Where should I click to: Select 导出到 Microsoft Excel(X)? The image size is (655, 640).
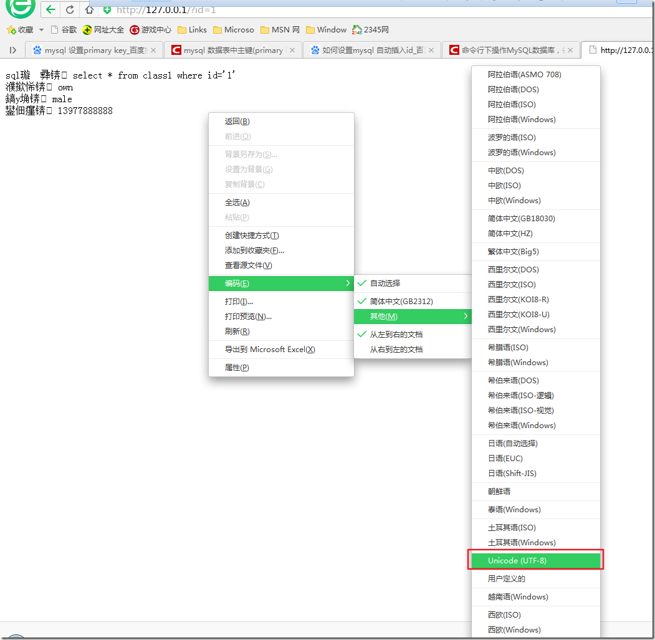click(281, 350)
